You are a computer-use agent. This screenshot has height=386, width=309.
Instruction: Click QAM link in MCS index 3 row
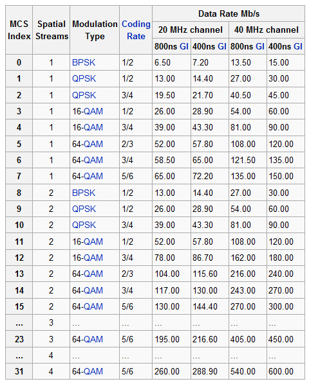point(93,111)
